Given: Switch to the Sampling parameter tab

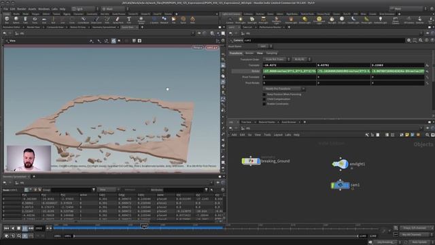Looking at the screenshot, I should (272, 53).
